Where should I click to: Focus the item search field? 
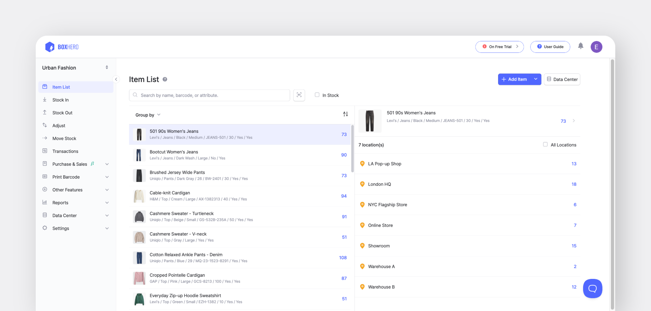pos(209,95)
